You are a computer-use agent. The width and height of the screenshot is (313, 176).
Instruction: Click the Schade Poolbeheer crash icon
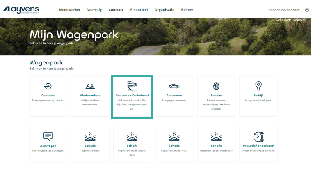(x=216, y=137)
